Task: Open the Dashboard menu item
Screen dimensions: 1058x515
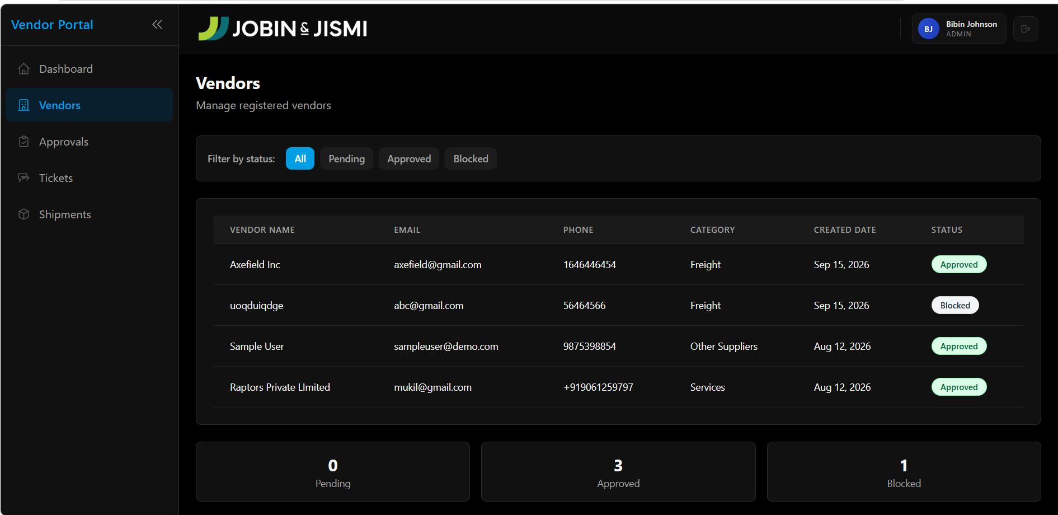Action: [89, 69]
